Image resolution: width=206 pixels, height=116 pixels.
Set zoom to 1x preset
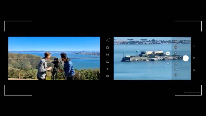[x=176, y=69]
